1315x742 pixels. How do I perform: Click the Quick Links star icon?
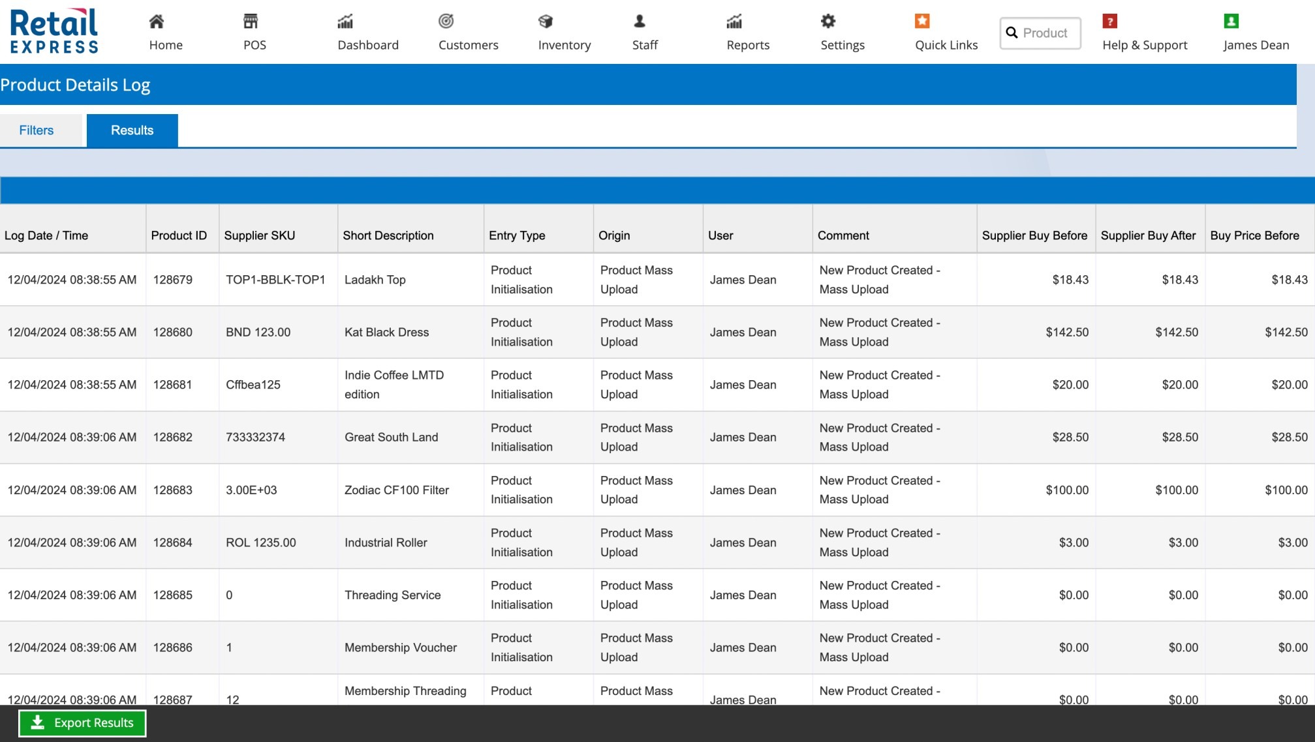click(922, 22)
